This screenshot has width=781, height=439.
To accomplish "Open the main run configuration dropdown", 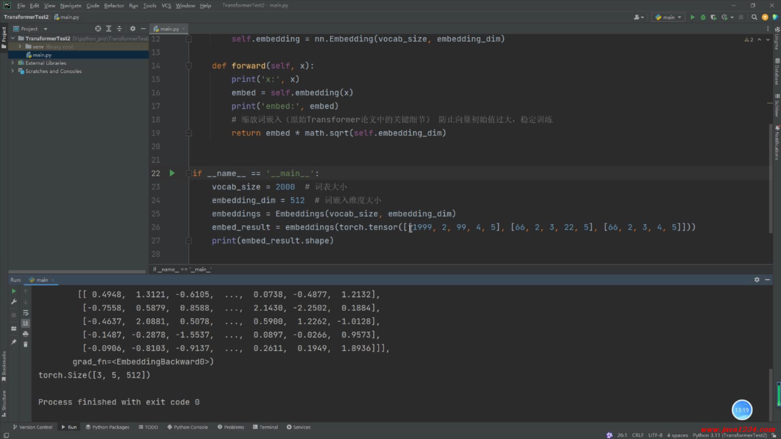I will [668, 17].
